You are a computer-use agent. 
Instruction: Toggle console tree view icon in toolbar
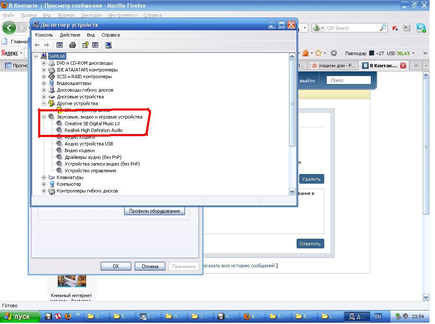(60, 45)
